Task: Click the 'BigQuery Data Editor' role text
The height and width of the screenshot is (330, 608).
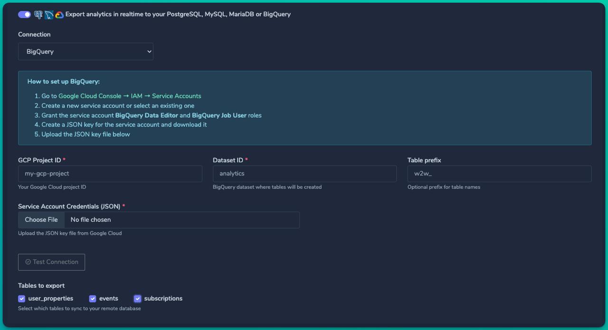Action: tap(147, 115)
